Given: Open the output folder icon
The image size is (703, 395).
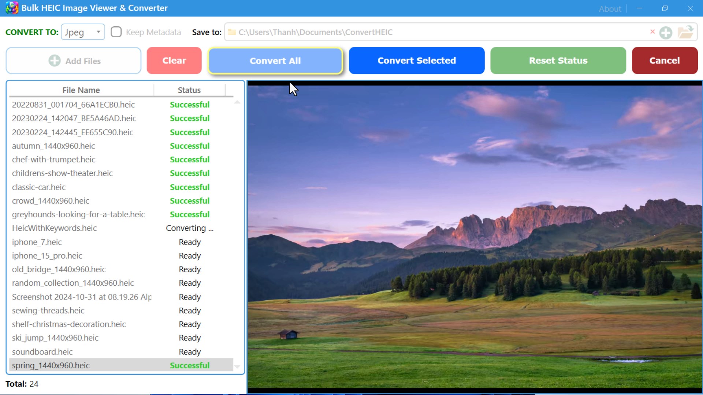Looking at the screenshot, I should (685, 32).
